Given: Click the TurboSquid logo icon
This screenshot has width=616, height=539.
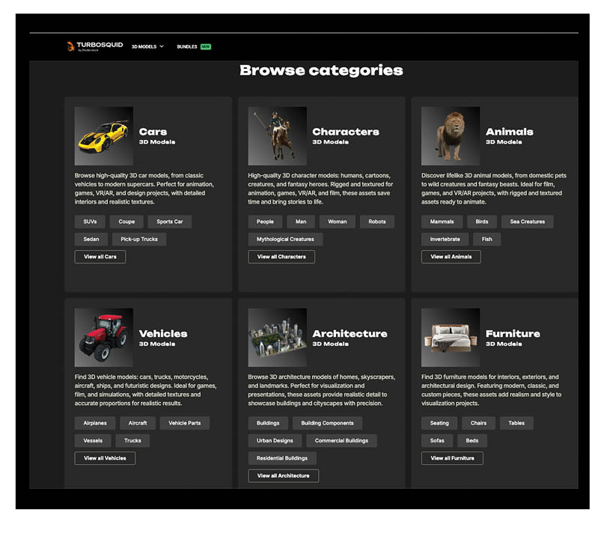Looking at the screenshot, I should click(70, 46).
